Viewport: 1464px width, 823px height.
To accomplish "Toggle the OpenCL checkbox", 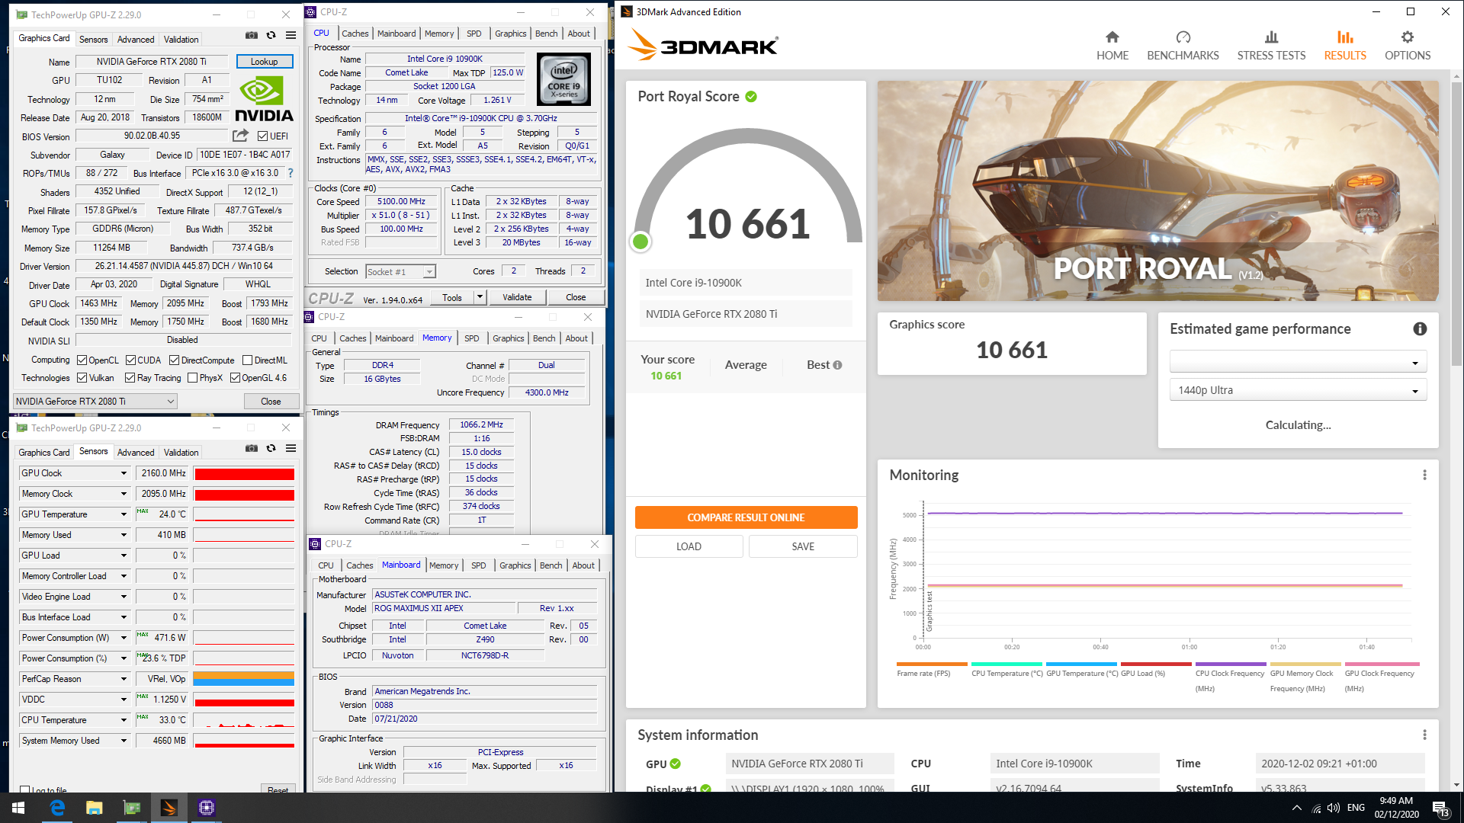I will click(82, 360).
